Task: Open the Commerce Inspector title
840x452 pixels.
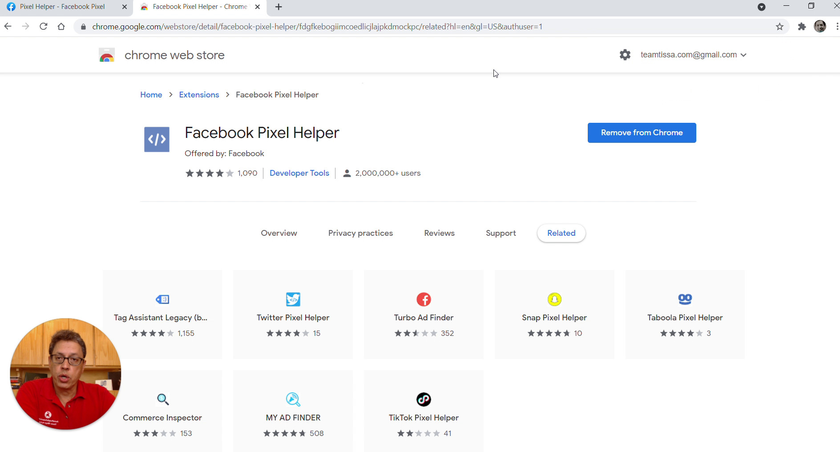Action: pyautogui.click(x=162, y=418)
